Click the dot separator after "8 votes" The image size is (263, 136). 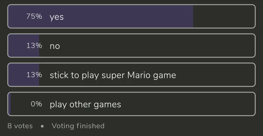pyautogui.click(x=42, y=126)
